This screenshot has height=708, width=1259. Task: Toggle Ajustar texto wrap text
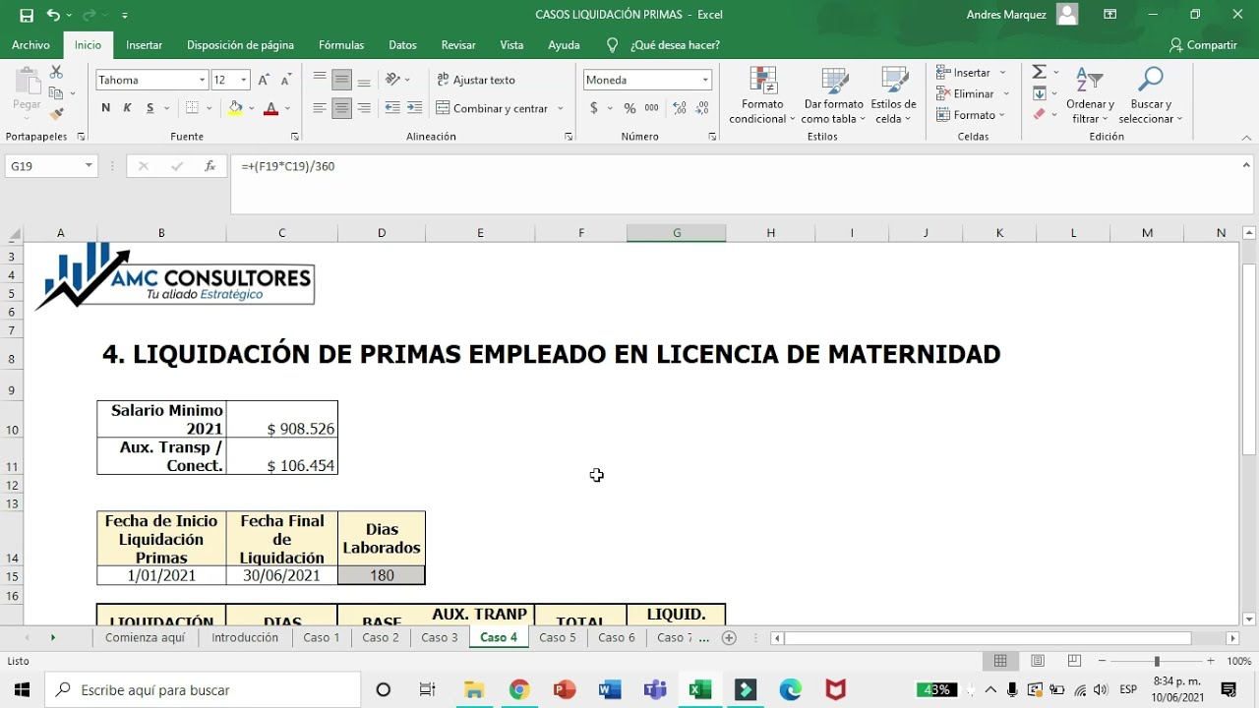[x=476, y=80]
